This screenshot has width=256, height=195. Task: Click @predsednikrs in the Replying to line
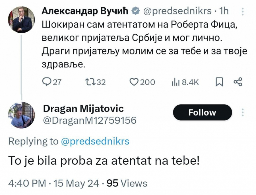pos(95,141)
